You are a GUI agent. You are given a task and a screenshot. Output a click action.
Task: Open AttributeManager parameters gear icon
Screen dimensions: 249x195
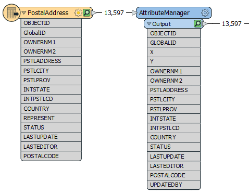point(205,13)
